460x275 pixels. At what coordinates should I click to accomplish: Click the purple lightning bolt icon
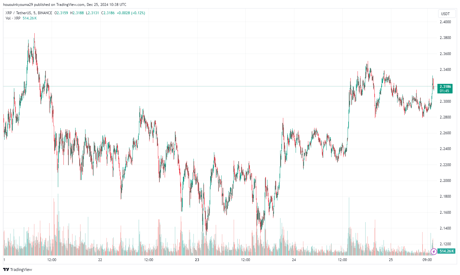tap(434, 251)
